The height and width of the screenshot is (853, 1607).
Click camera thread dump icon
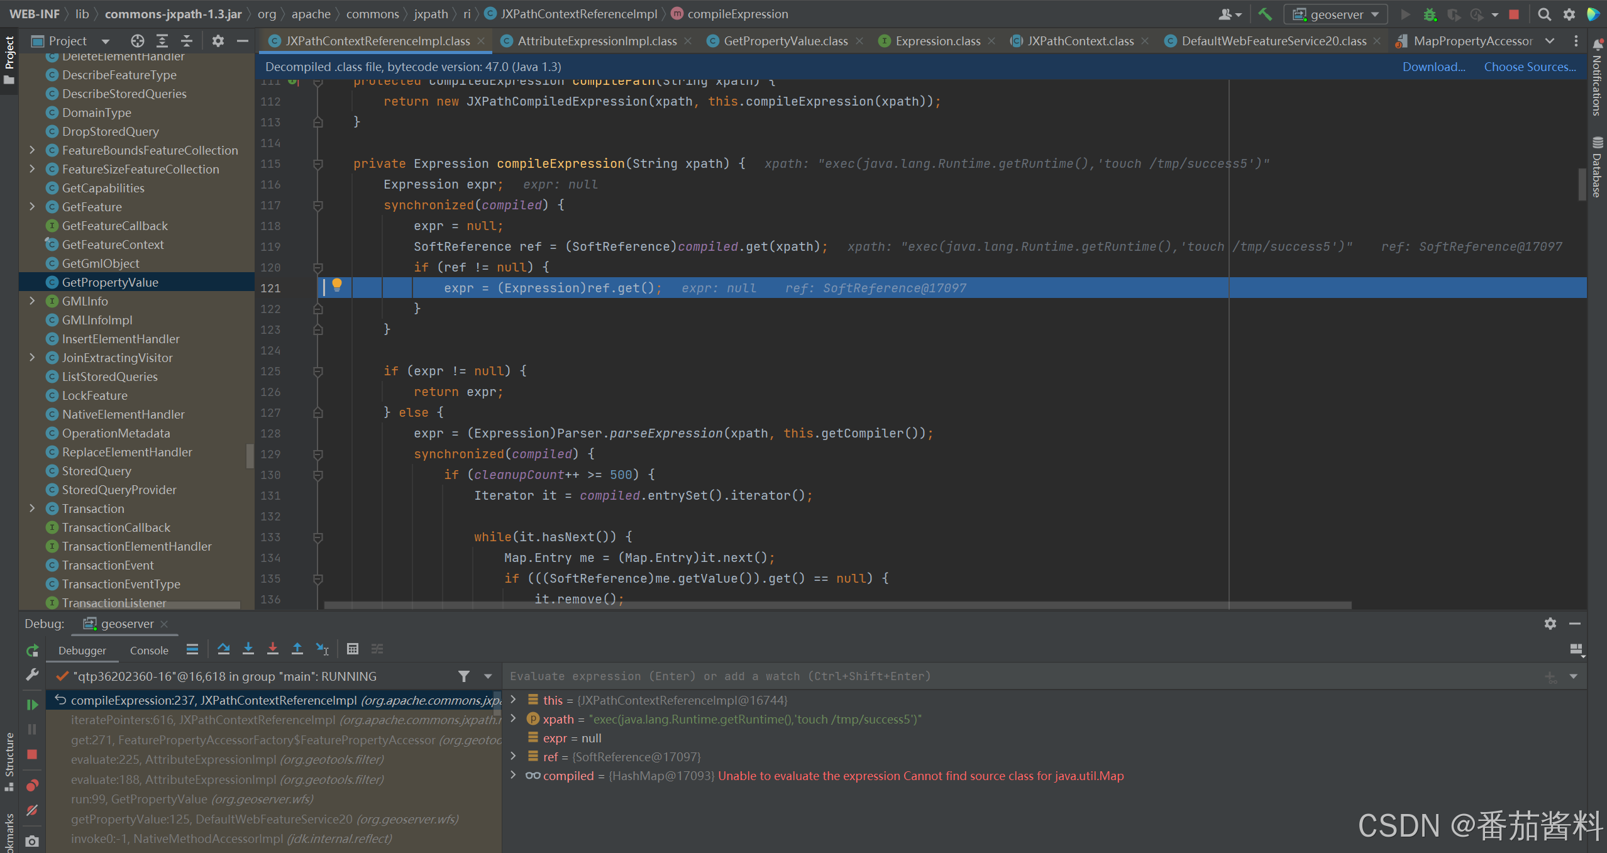coord(32,841)
